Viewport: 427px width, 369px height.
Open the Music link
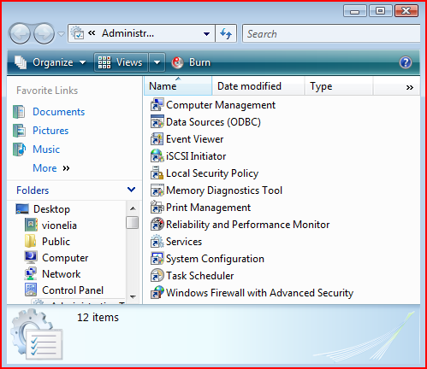point(46,149)
